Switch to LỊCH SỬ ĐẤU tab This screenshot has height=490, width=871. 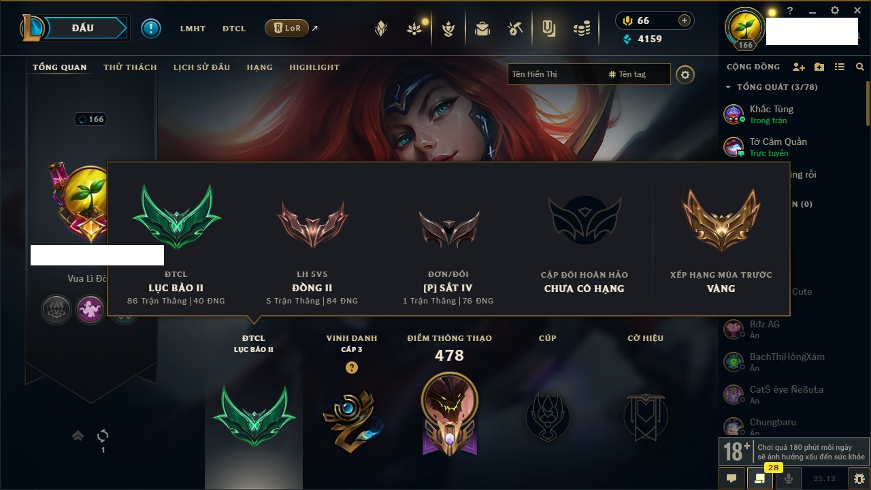click(201, 67)
